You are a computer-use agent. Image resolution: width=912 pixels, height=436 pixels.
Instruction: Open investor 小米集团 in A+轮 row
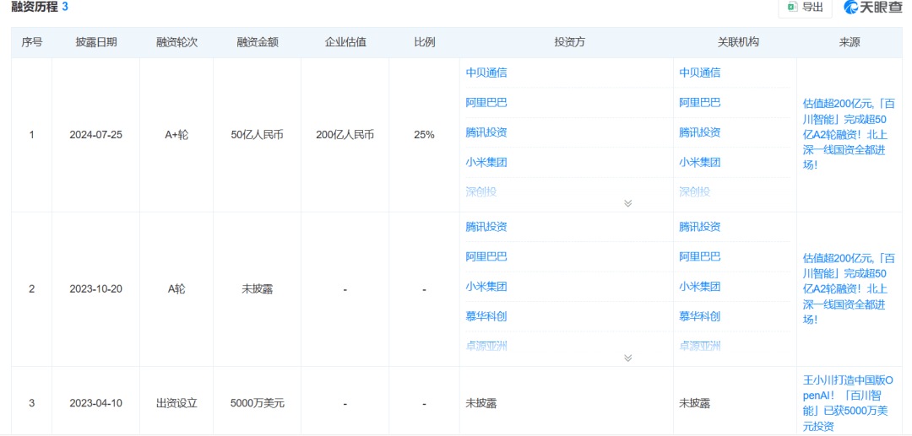486,163
